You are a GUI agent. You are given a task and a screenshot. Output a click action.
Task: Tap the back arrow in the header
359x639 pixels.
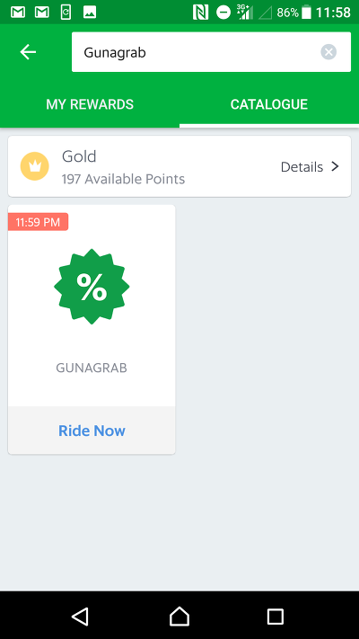pyautogui.click(x=28, y=52)
